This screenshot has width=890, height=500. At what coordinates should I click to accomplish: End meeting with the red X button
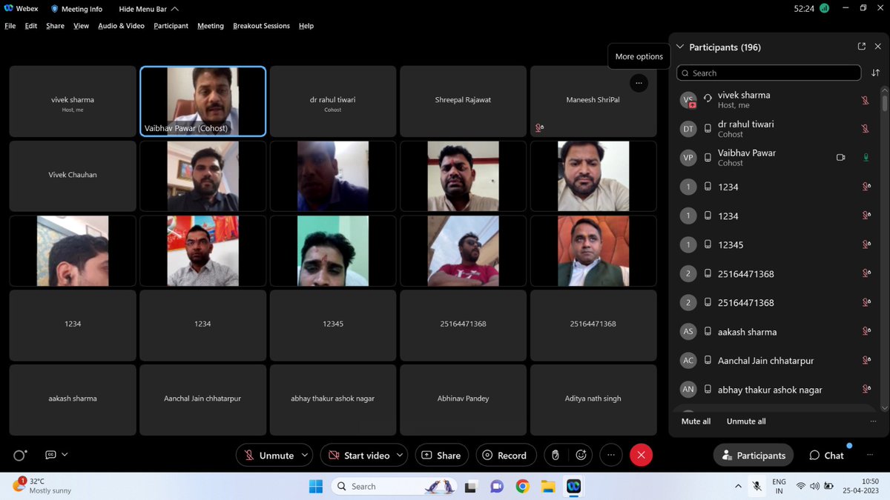click(x=641, y=455)
